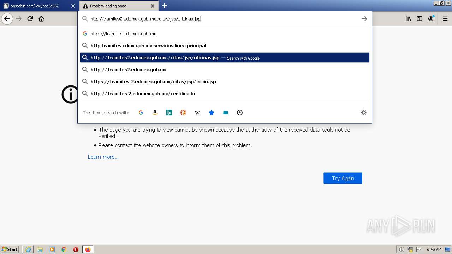The width and height of the screenshot is (452, 254).
Task: Open the Firefox account icon
Action: tap(431, 19)
